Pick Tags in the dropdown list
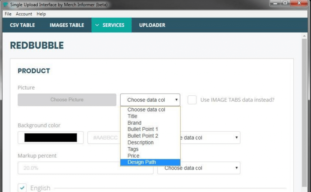Image resolution: width=311 pixels, height=192 pixels. [x=150, y=149]
